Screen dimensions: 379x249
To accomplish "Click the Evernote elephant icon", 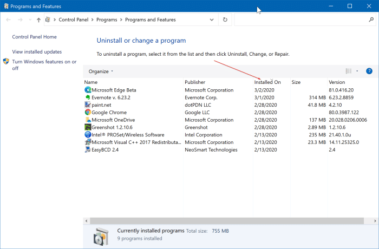I will (88, 97).
